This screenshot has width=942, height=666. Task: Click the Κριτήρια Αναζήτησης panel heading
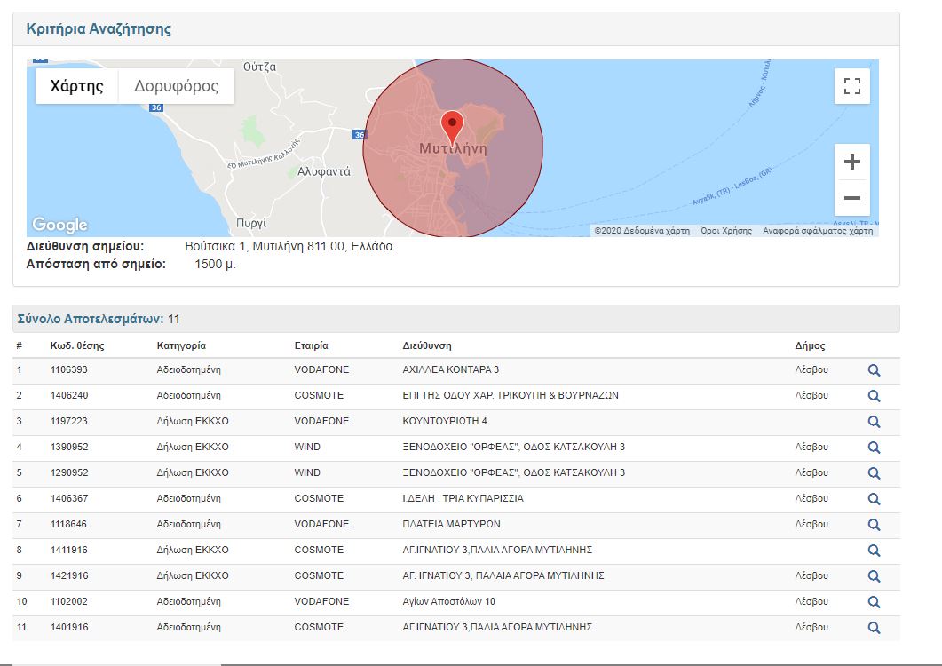point(99,28)
